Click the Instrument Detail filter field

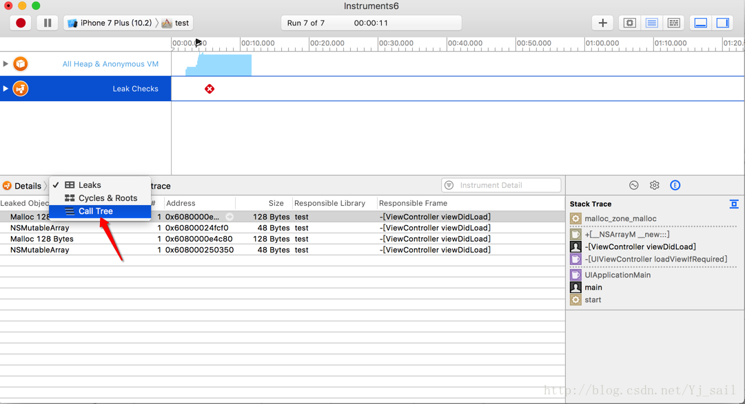tap(507, 185)
